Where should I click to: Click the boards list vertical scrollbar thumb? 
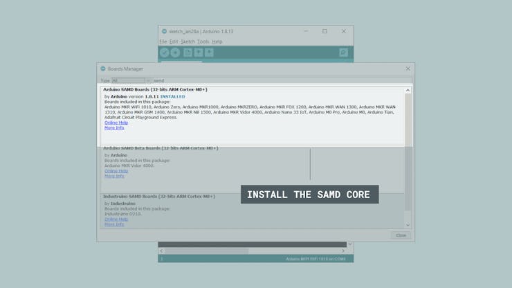point(408,152)
